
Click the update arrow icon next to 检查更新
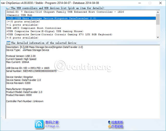coord(109,122)
